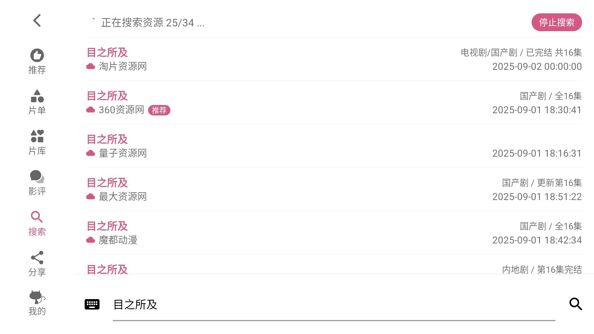Open the 最大资源网 search result

[x=333, y=189]
